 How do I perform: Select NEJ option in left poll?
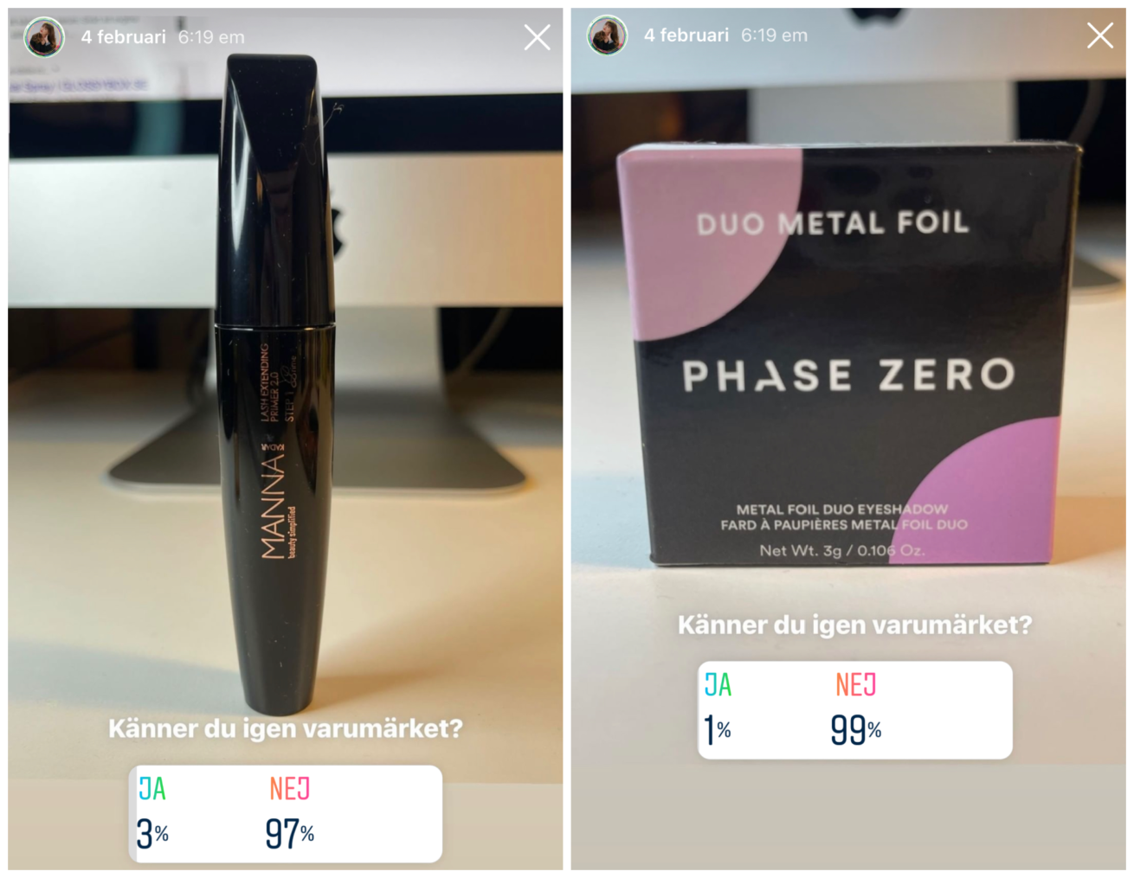(289, 788)
